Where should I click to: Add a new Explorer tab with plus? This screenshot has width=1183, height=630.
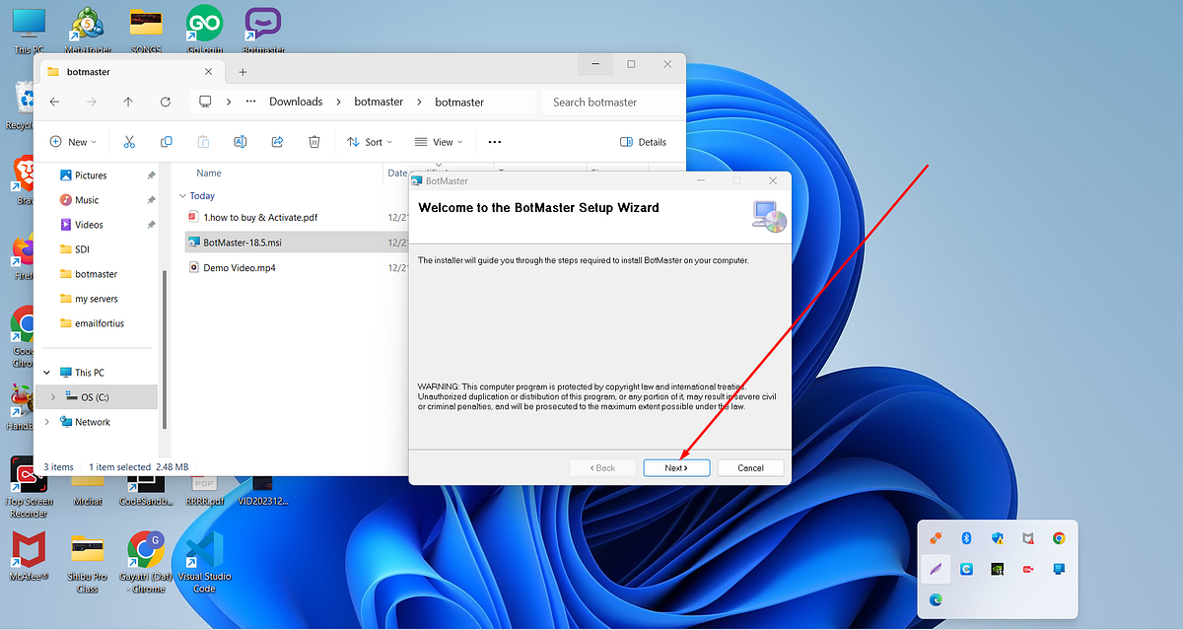243,72
